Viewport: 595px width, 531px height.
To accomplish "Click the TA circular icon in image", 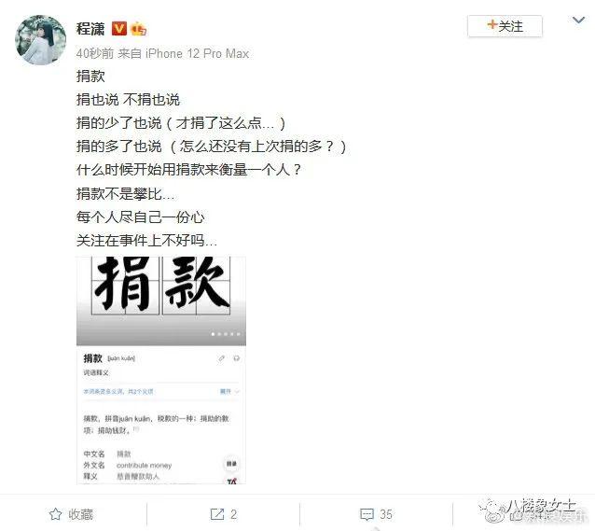I will pyautogui.click(x=232, y=481).
